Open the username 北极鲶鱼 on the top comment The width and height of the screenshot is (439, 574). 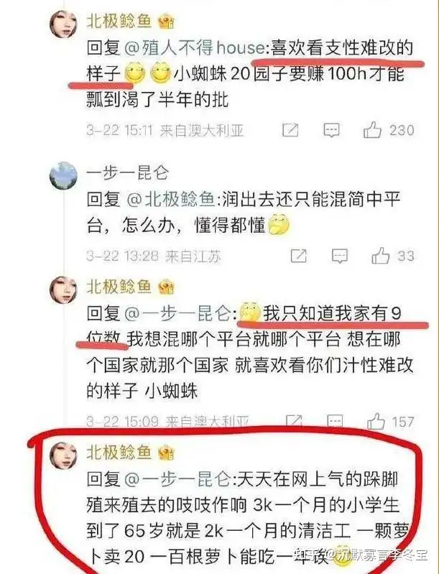[119, 22]
